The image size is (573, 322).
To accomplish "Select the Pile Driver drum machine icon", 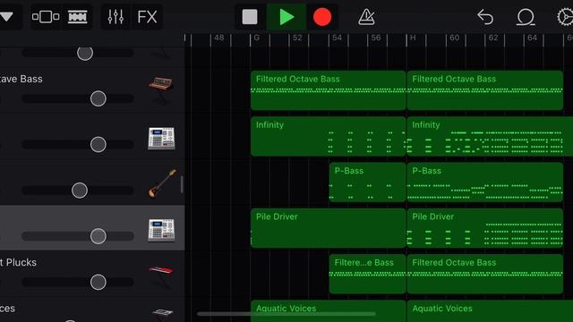I will (x=161, y=231).
